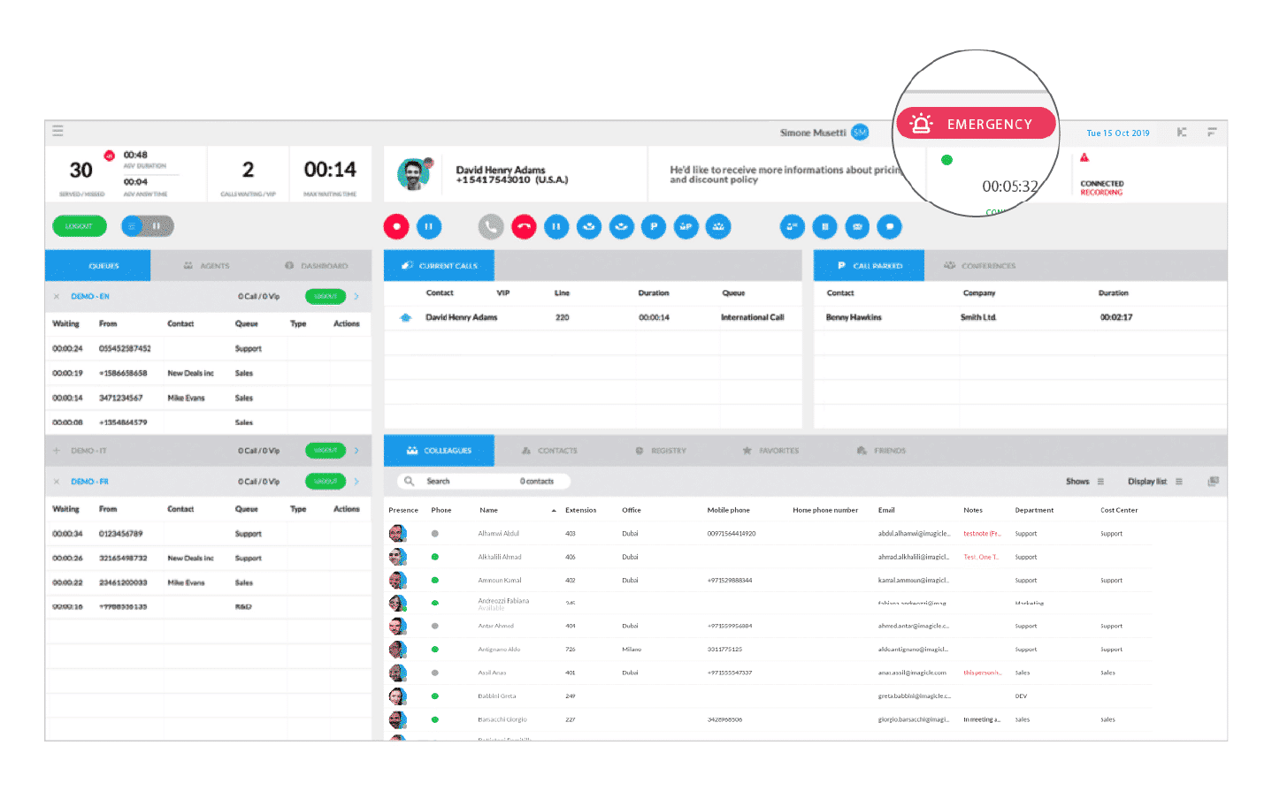Toggle logout button for DEMO - EN queue
Image resolution: width=1272 pixels, height=806 pixels.
pyautogui.click(x=325, y=297)
